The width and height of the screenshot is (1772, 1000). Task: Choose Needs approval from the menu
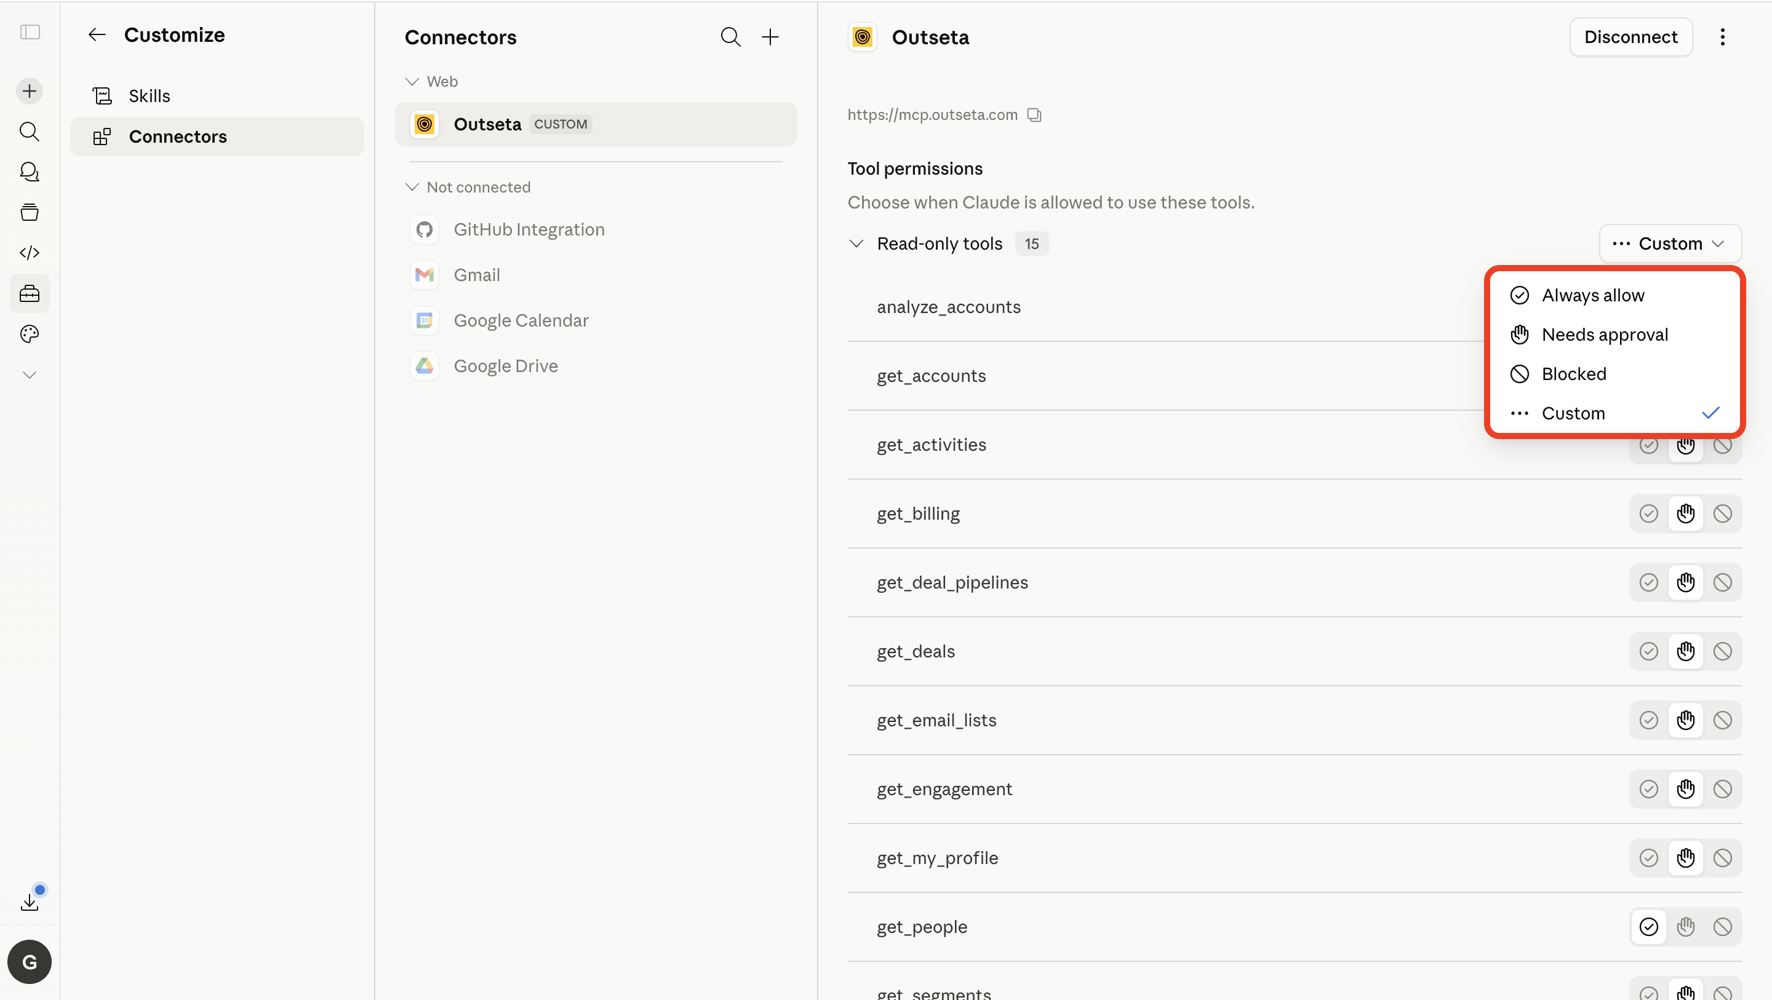coord(1614,335)
